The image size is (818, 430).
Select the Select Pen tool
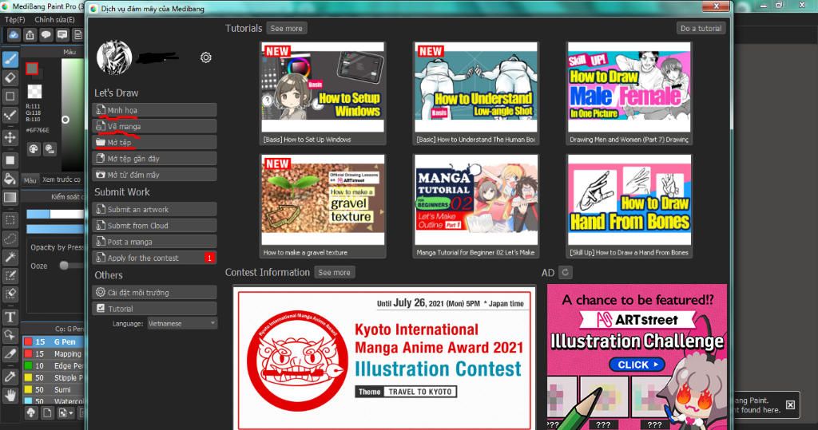tap(10, 275)
